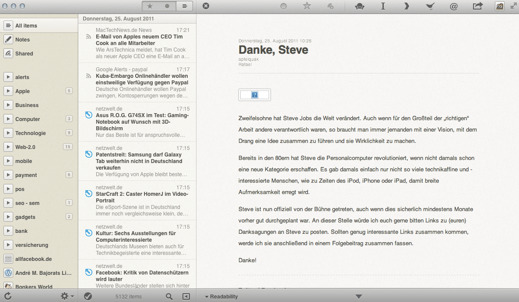Mark article as unread circle
This screenshot has height=302, width=519.
click(x=283, y=6)
